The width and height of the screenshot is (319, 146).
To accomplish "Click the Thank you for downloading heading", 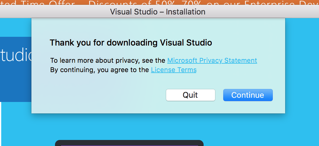I will (131, 43).
